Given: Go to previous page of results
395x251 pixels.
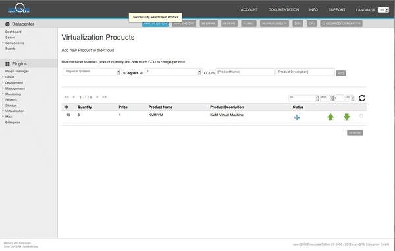Looking at the screenshot, I should [74, 97].
